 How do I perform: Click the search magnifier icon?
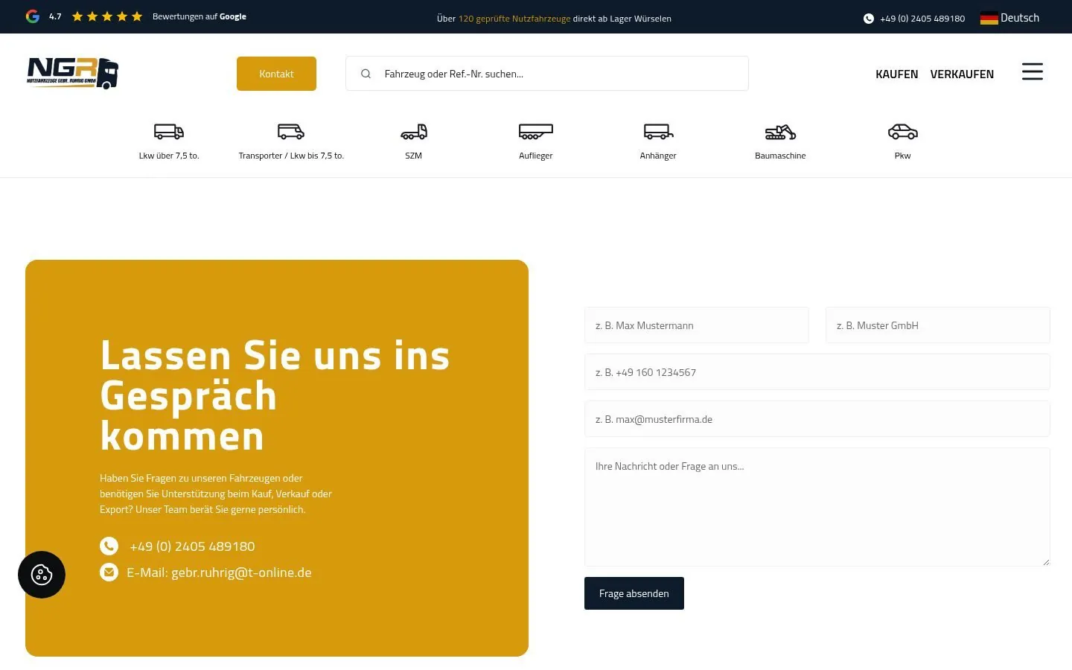(366, 74)
